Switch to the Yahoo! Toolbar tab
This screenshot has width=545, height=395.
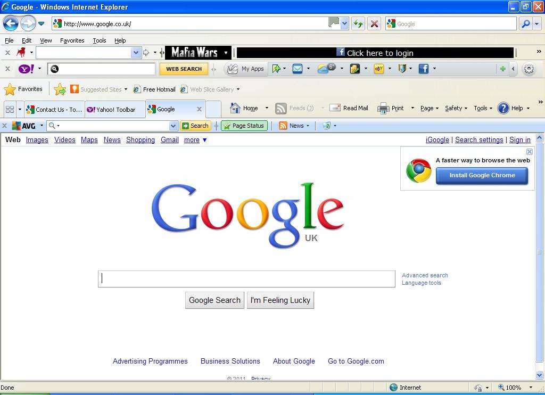click(115, 109)
